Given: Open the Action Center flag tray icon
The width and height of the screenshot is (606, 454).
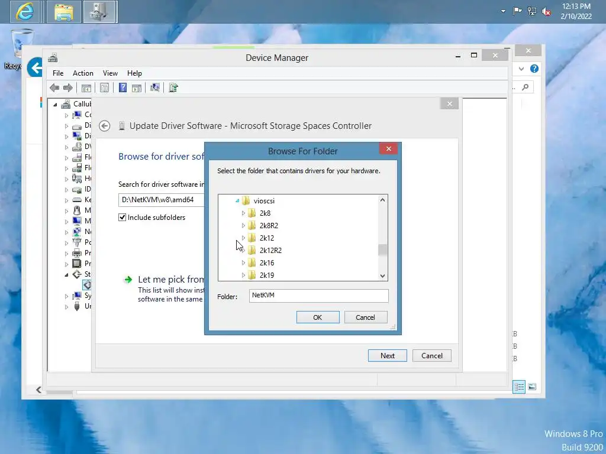Looking at the screenshot, I should [x=517, y=11].
